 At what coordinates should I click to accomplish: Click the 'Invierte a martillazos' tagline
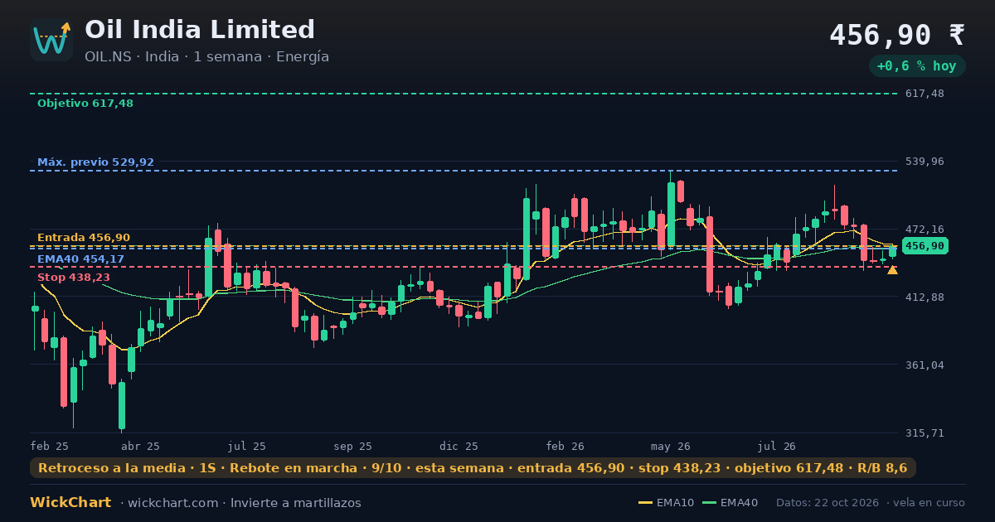click(296, 503)
